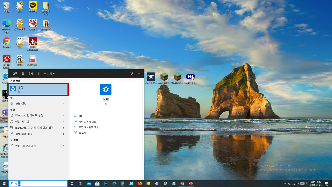Expand Windows 업데이트 설정 result arrow
The height and width of the screenshot is (187, 332).
point(64,115)
